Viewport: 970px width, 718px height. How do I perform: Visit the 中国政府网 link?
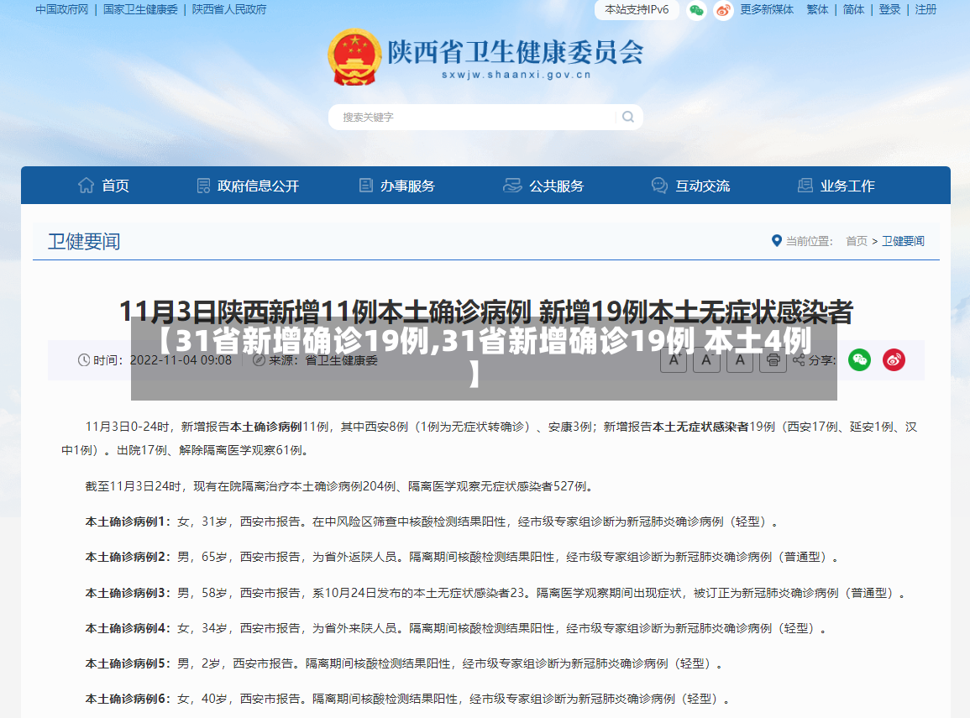(62, 9)
